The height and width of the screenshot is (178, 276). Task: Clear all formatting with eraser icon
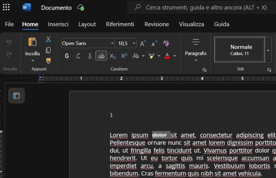click(x=166, y=43)
